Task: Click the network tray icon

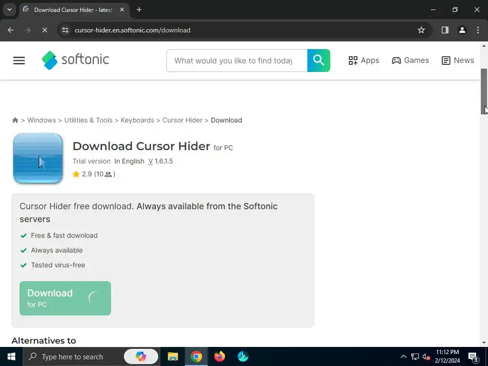Action: click(x=415, y=356)
